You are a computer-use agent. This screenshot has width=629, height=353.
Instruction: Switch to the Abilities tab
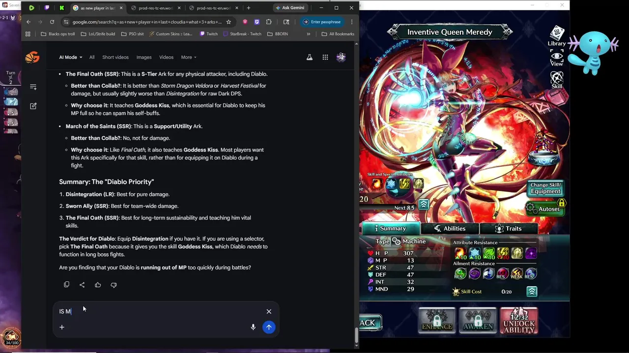coord(450,228)
